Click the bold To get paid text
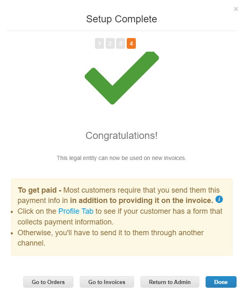The image size is (244, 296). point(40,190)
